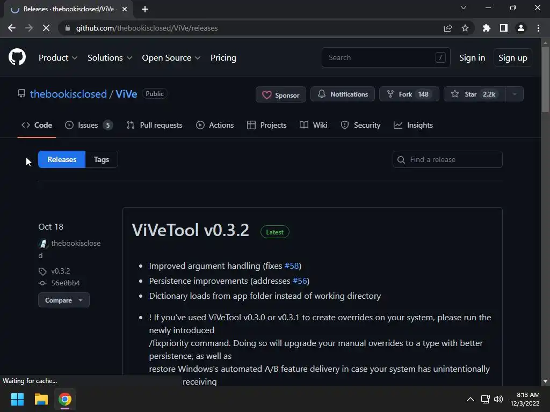Click the share page icon in address bar
The image size is (550, 412).
click(x=448, y=28)
